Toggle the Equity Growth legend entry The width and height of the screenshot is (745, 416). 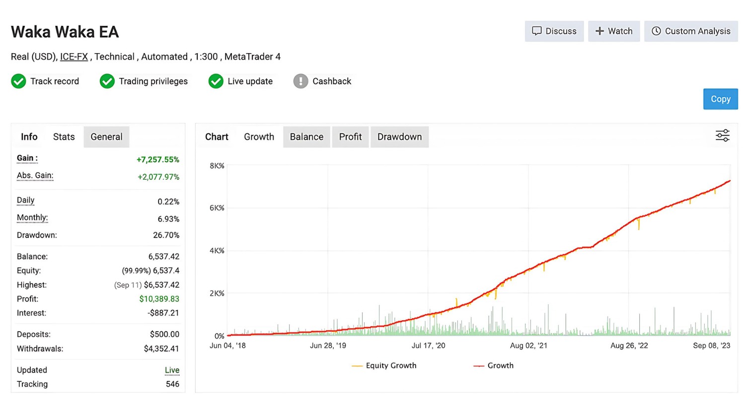coord(384,365)
